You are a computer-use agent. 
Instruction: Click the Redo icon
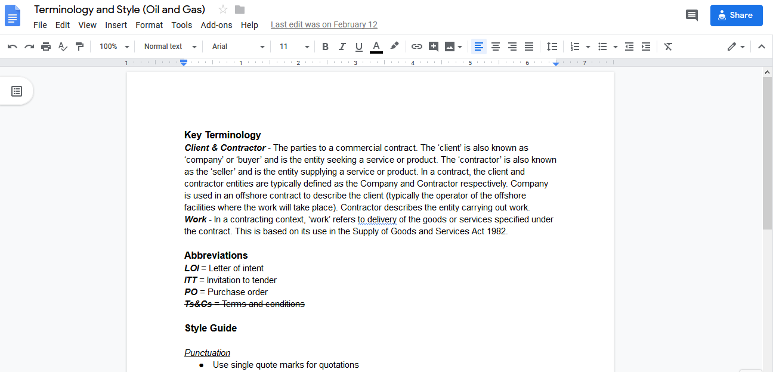point(29,46)
